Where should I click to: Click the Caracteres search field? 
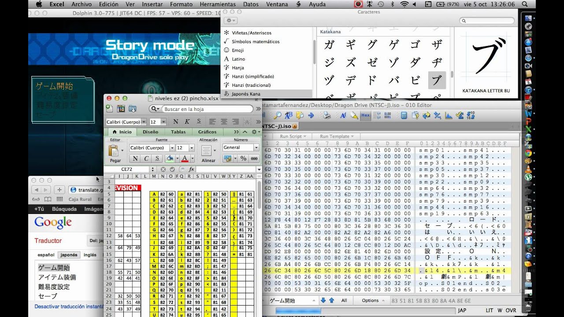[487, 21]
